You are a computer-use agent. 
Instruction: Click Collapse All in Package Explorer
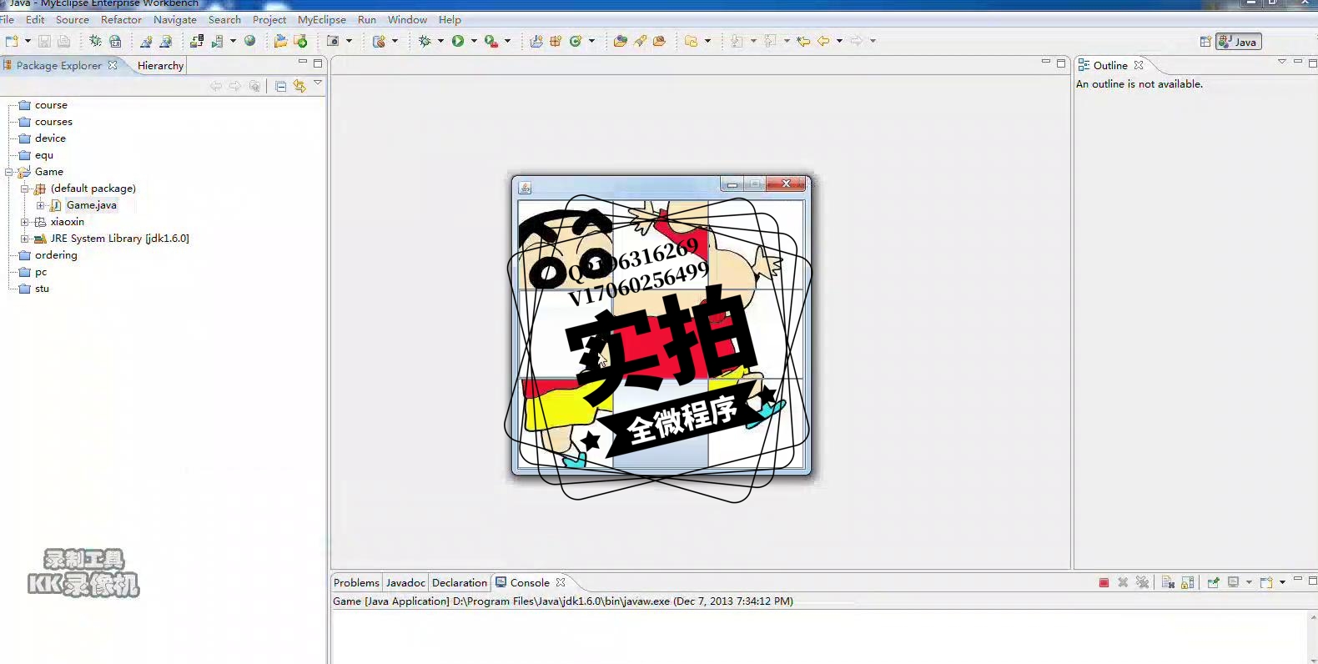(281, 86)
